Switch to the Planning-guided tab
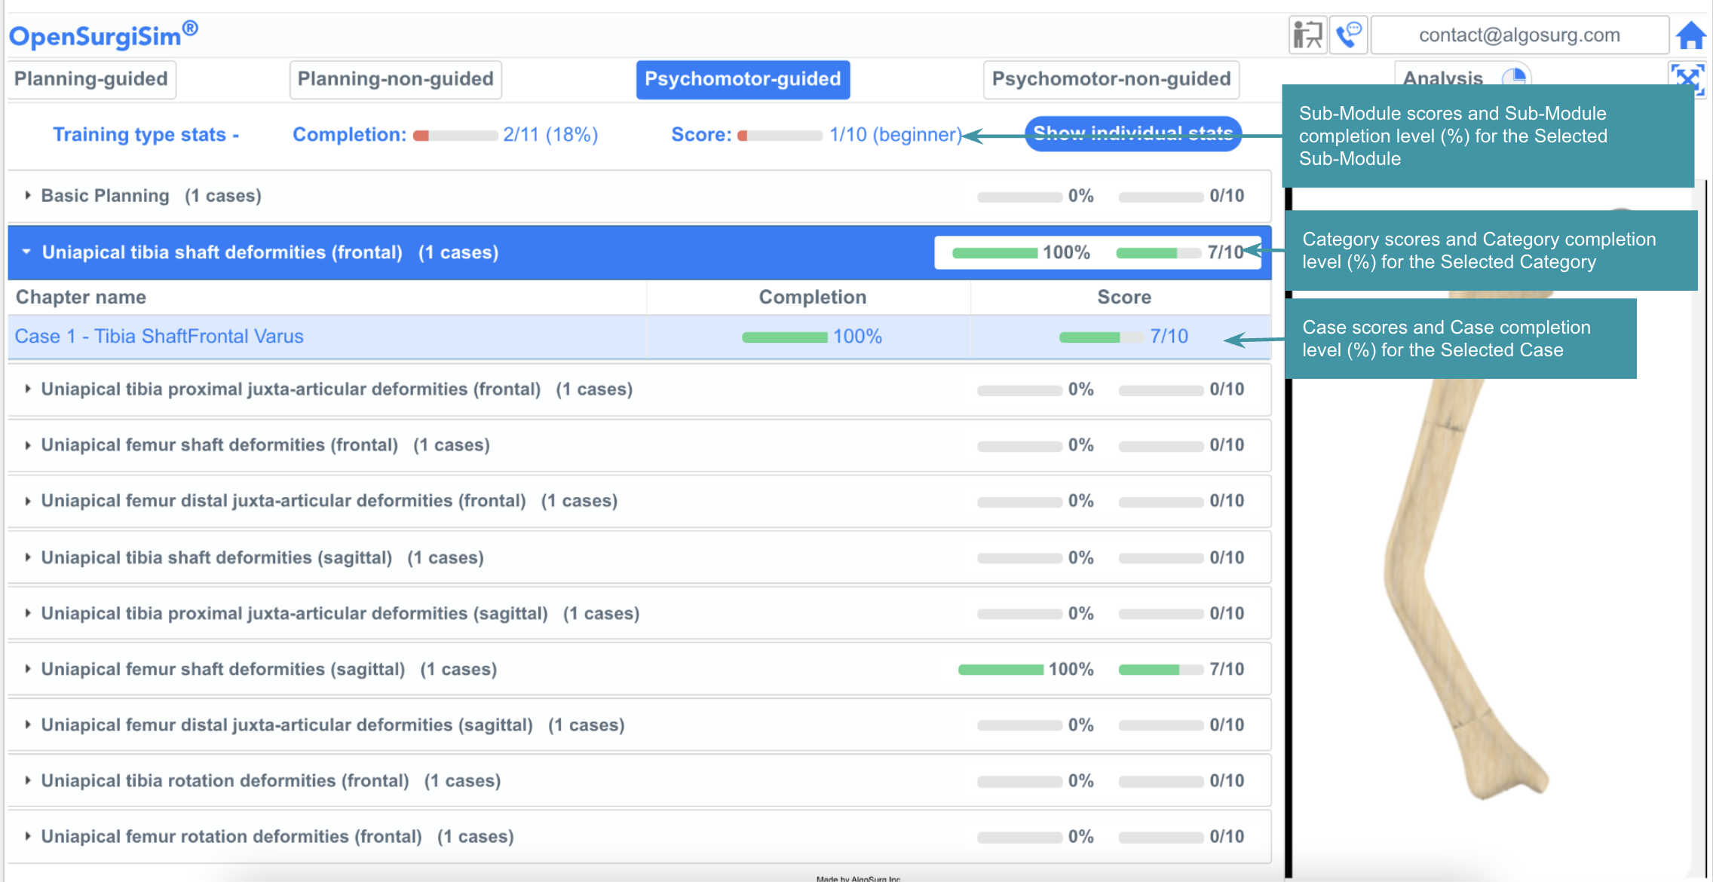The width and height of the screenshot is (1713, 882). [91, 79]
